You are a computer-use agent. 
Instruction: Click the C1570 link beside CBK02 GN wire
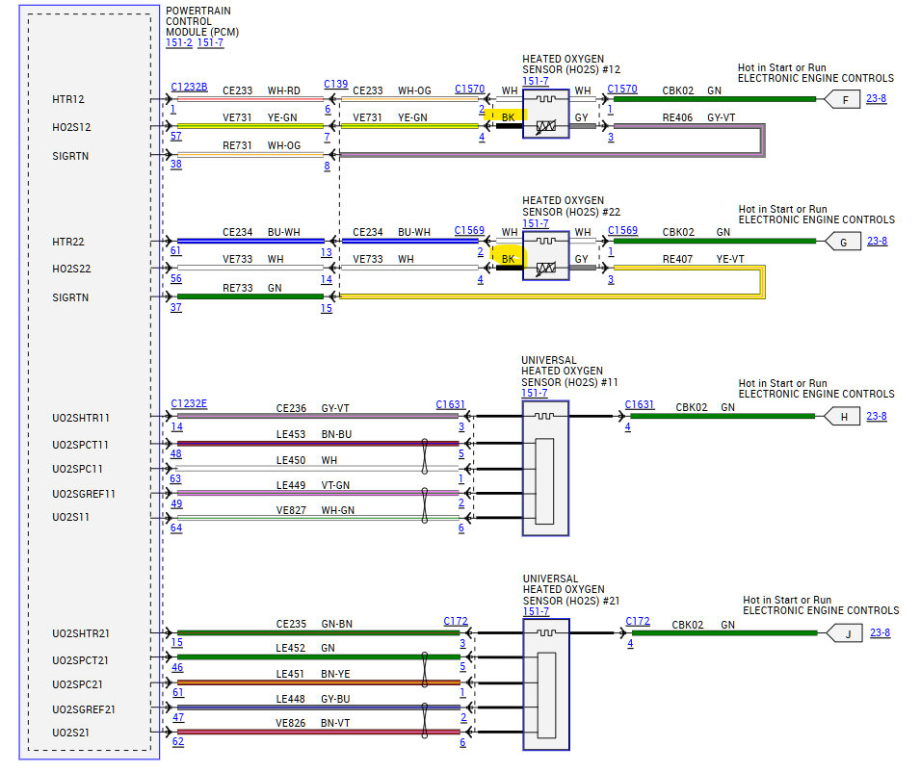click(622, 89)
